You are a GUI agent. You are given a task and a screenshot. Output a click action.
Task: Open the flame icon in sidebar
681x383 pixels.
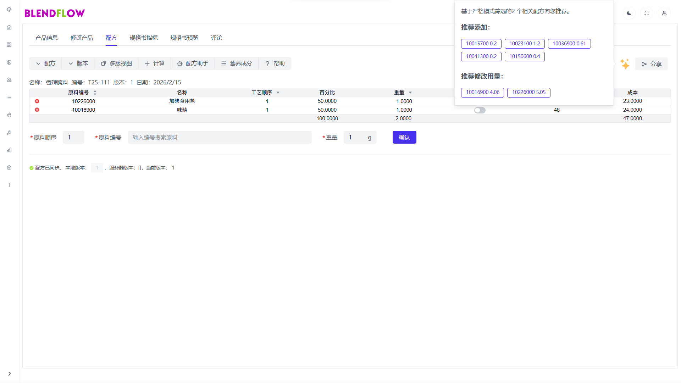[9, 115]
